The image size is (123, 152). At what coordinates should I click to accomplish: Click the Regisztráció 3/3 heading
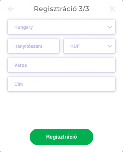tap(61, 9)
